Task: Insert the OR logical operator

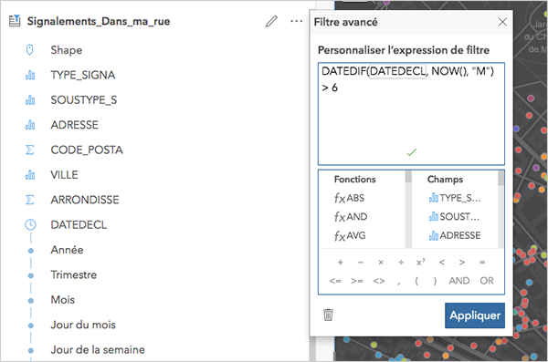Action: pyautogui.click(x=487, y=281)
